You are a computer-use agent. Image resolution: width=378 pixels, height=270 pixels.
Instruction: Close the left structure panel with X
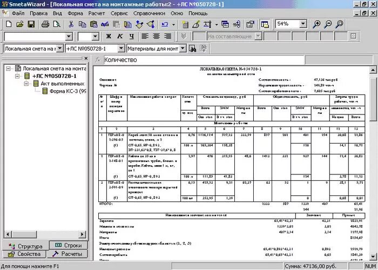[x=86, y=58]
